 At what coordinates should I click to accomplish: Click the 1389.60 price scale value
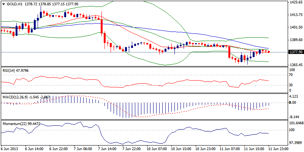click(x=295, y=40)
